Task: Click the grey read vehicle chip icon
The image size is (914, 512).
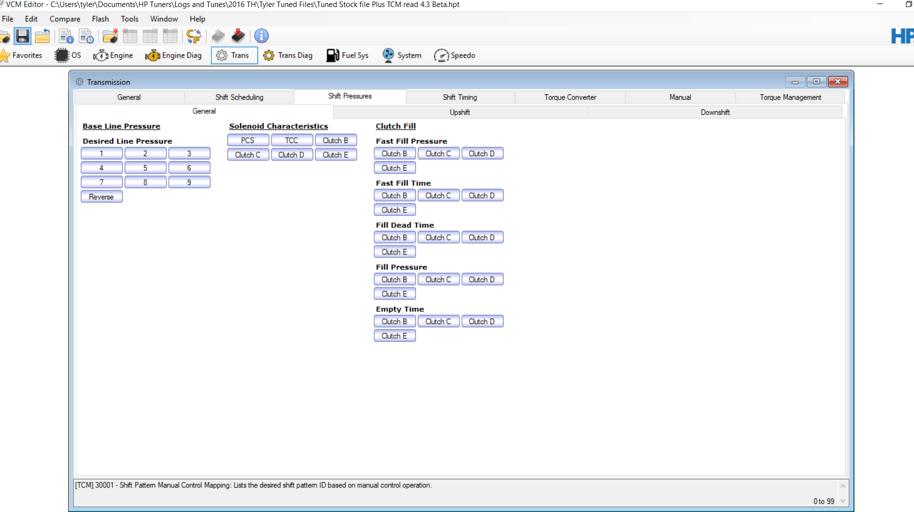Action: [218, 36]
